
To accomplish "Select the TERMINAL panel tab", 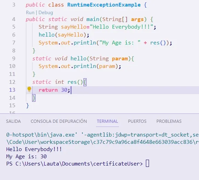I will 107,121.
